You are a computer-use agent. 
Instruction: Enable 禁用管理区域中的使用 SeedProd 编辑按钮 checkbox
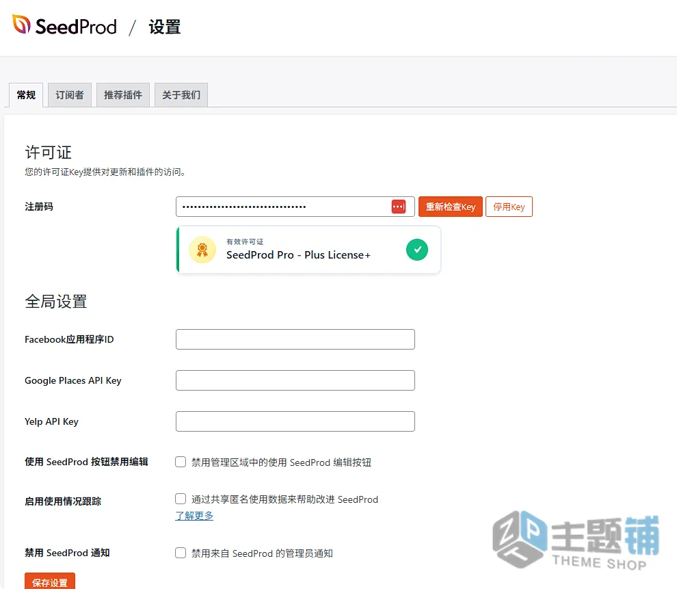pos(181,462)
